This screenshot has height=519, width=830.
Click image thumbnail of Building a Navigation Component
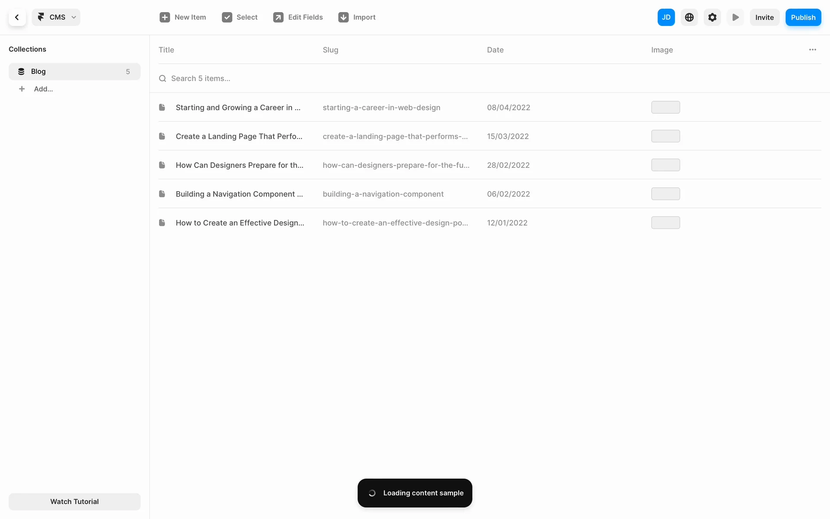point(665,194)
